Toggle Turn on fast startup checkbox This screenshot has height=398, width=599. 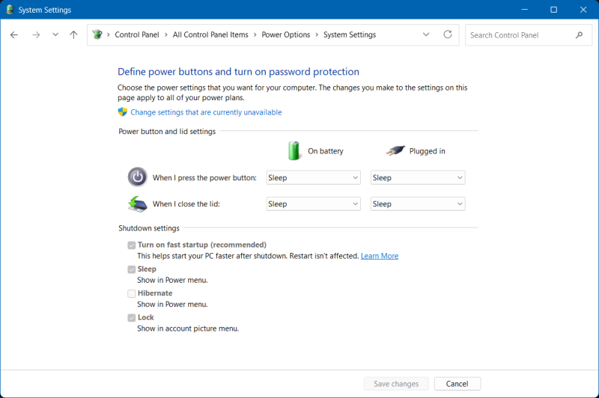132,245
